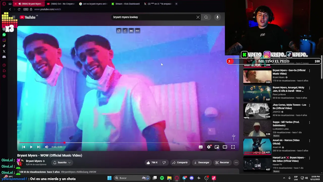The height and width of the screenshot is (182, 323).
Task: Play the video with the play button
Action: pyautogui.click(x=31, y=147)
